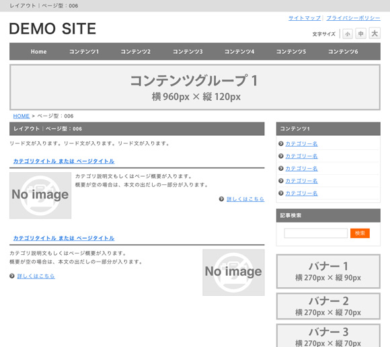
Task: Open the second No image thumbnail
Action: 233,272
